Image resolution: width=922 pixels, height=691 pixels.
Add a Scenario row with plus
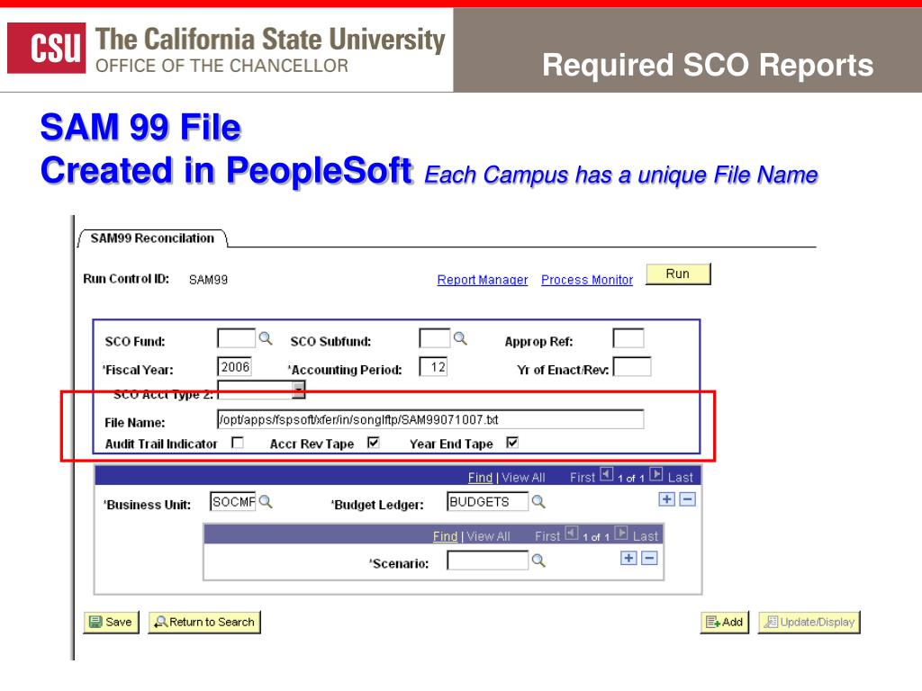coord(628,558)
